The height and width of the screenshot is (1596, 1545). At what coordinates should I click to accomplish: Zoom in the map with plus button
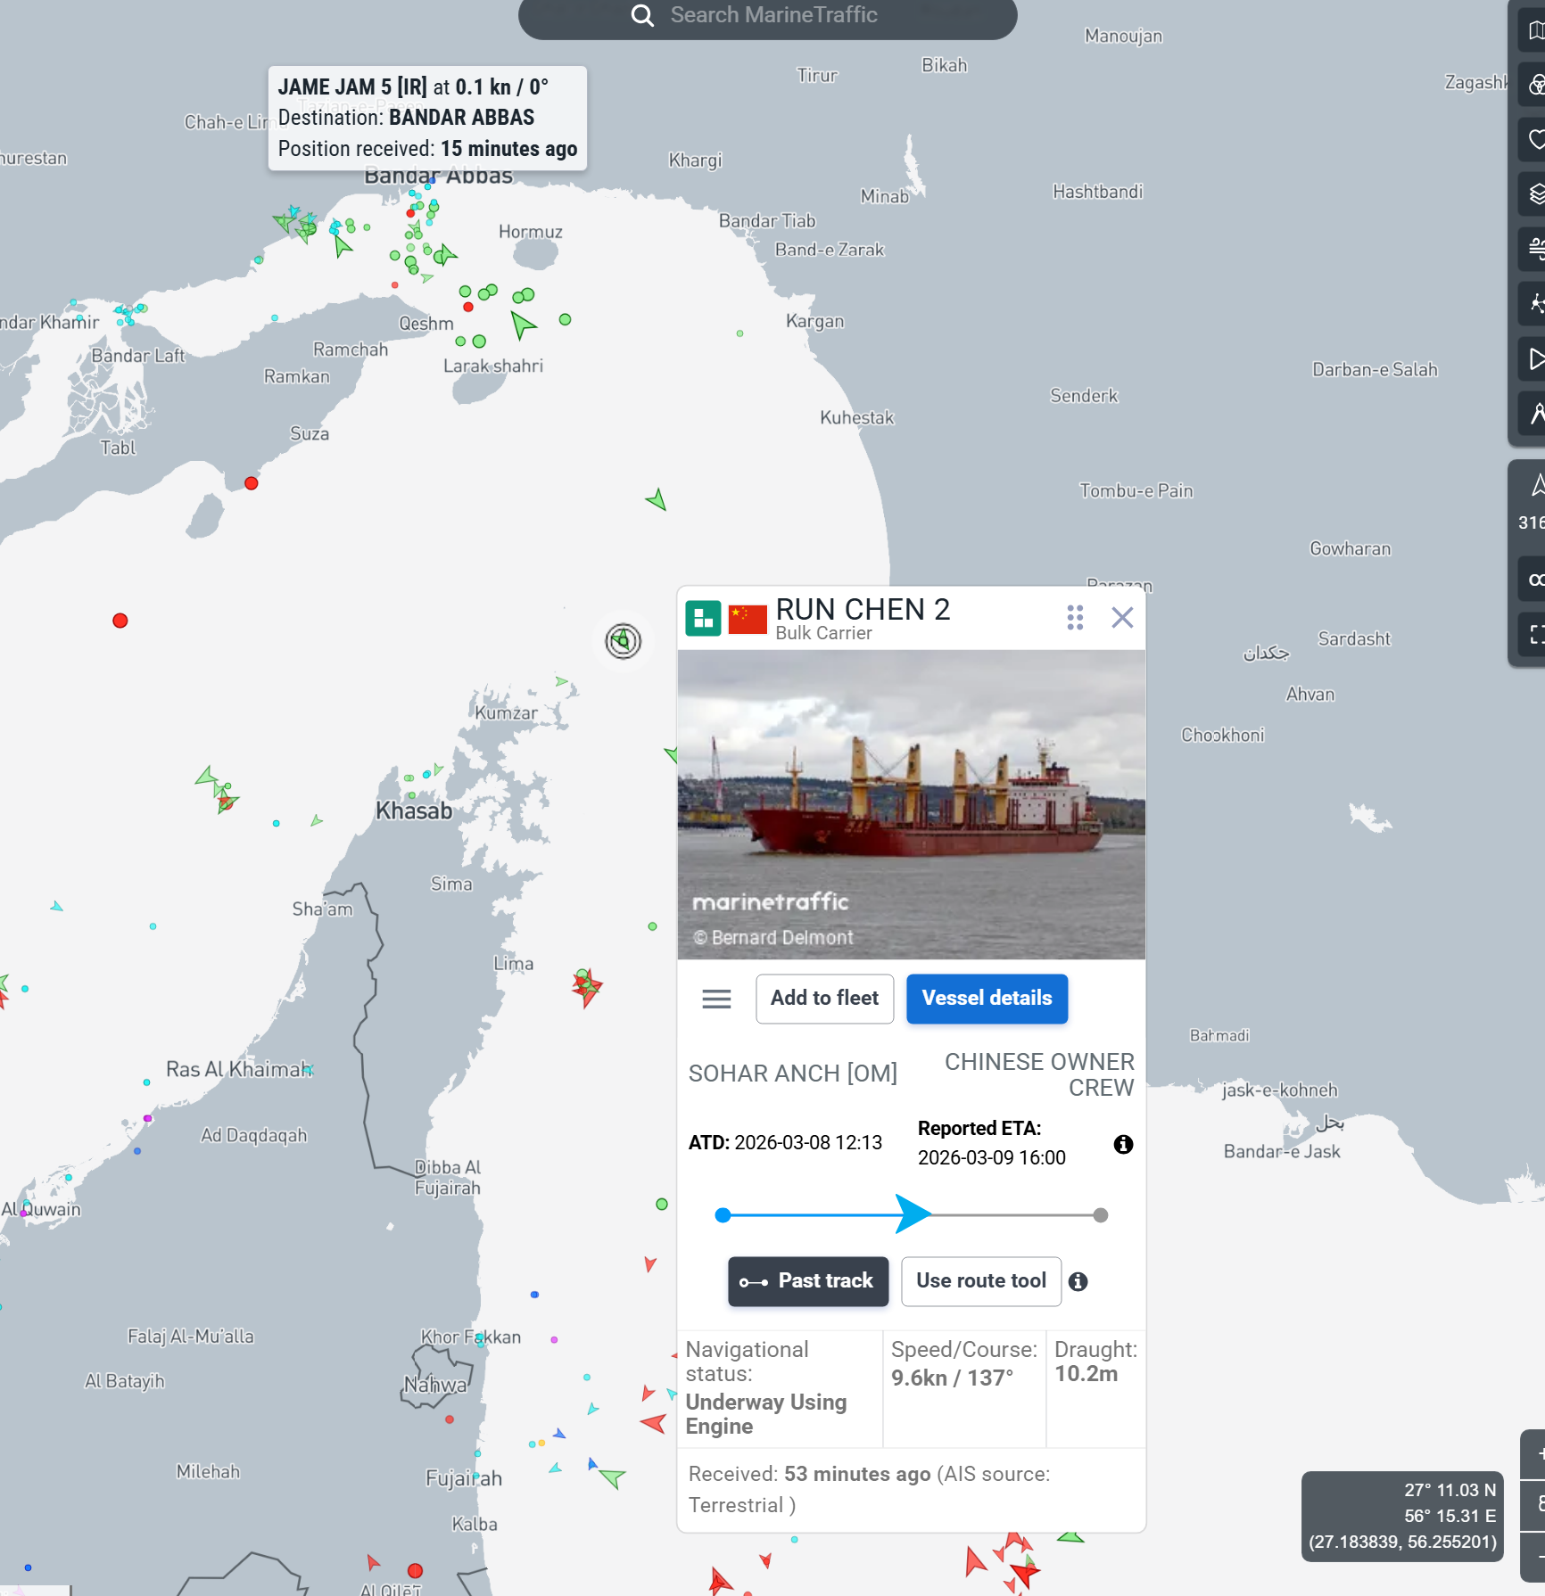[1536, 1454]
